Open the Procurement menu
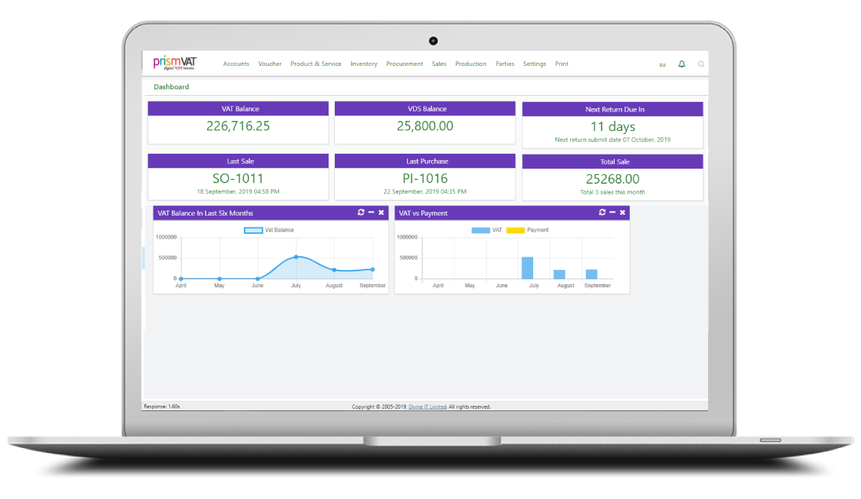The height and width of the screenshot is (499, 861). pyautogui.click(x=405, y=64)
